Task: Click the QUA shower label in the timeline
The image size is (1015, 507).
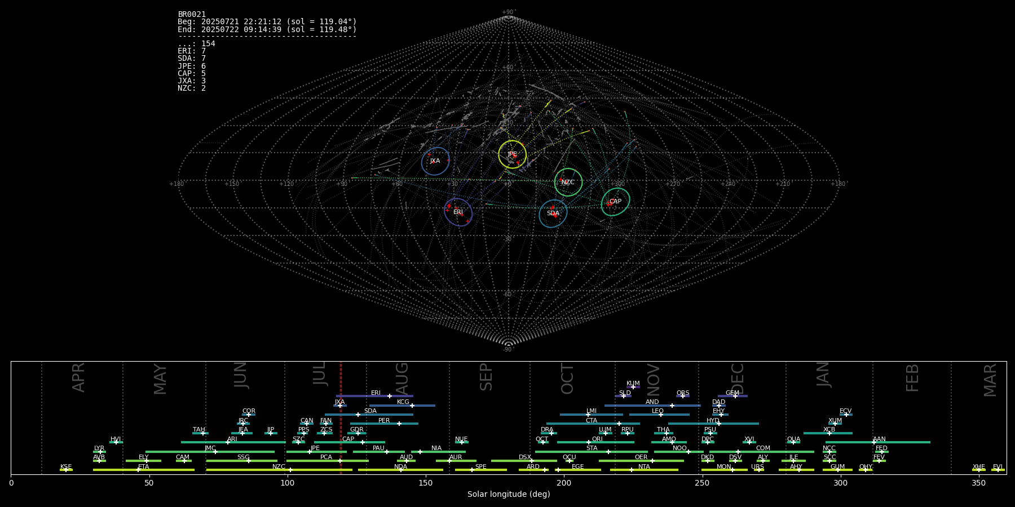Action: pos(793,439)
